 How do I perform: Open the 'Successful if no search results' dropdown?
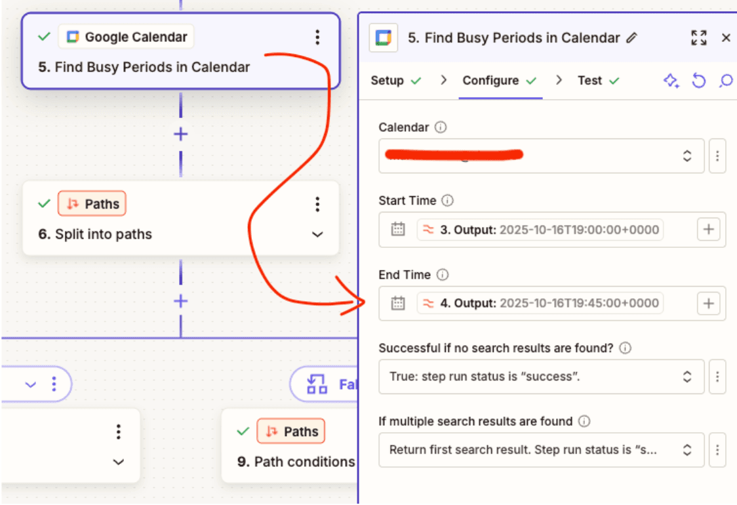click(x=687, y=376)
